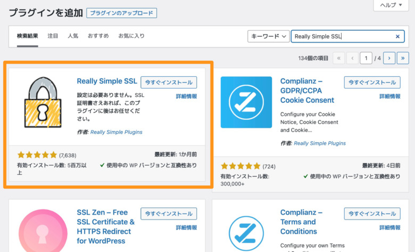Install Complianz Terms and Conditions now
Image resolution: width=415 pixels, height=252 pixels.
click(x=372, y=214)
